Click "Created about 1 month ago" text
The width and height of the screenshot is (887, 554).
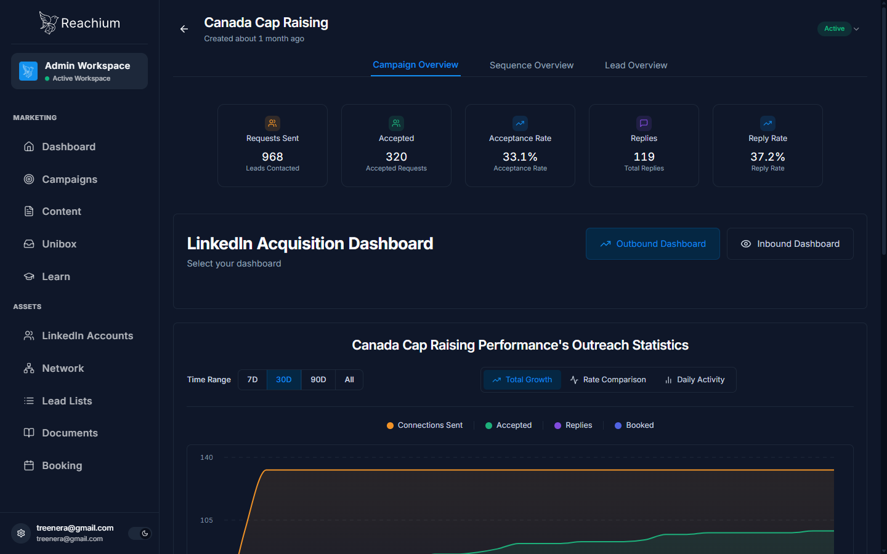point(254,39)
